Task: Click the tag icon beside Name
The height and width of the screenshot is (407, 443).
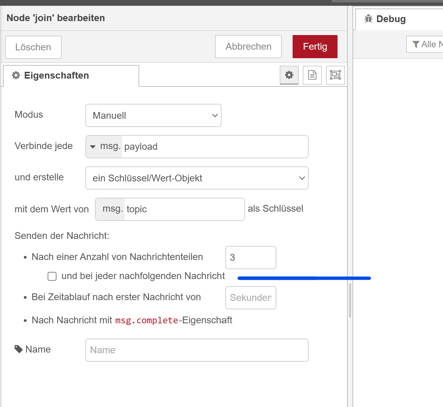Action: (18, 349)
